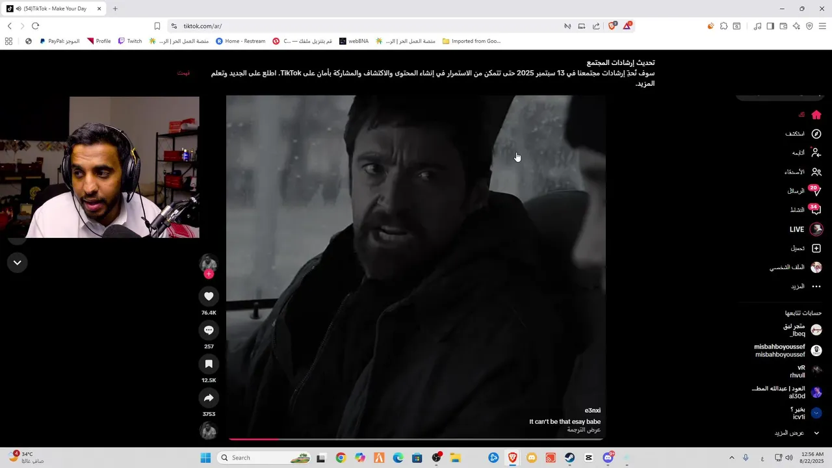832x468 pixels.
Task: Bookmark this page with the bookmark icon
Action: pos(157,26)
